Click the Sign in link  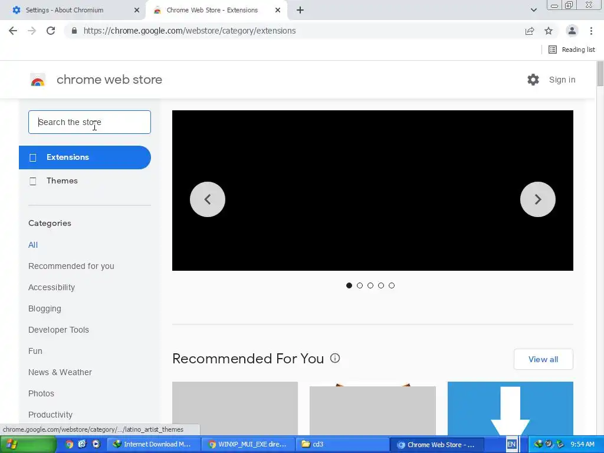point(562,80)
